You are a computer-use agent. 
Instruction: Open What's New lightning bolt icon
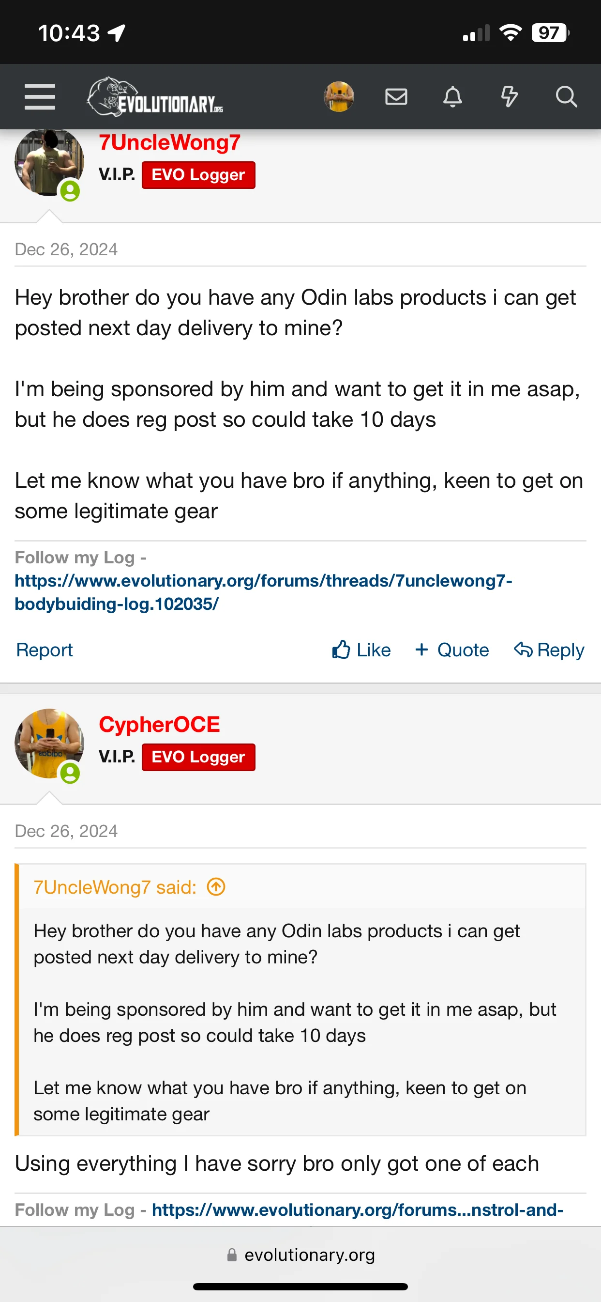(509, 96)
